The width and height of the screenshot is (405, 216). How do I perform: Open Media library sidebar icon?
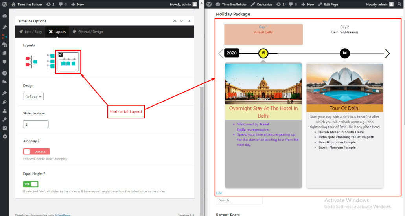click(x=5, y=45)
